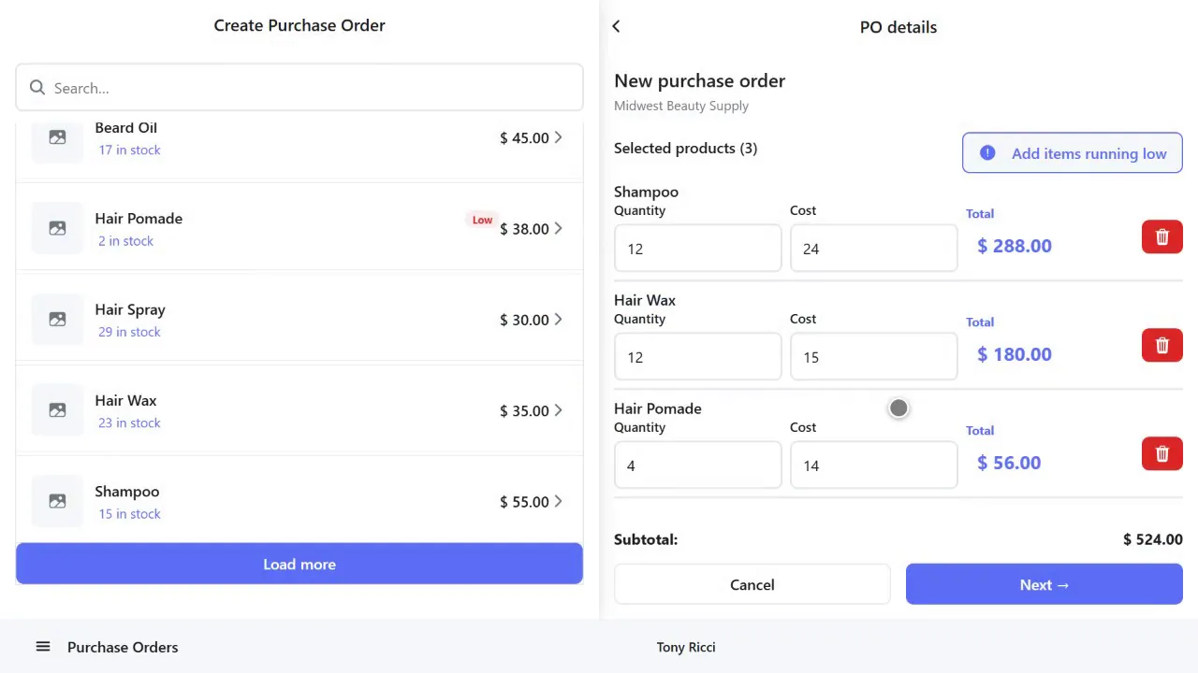This screenshot has width=1198, height=673.
Task: Edit the Shampoo quantity field
Action: click(698, 249)
